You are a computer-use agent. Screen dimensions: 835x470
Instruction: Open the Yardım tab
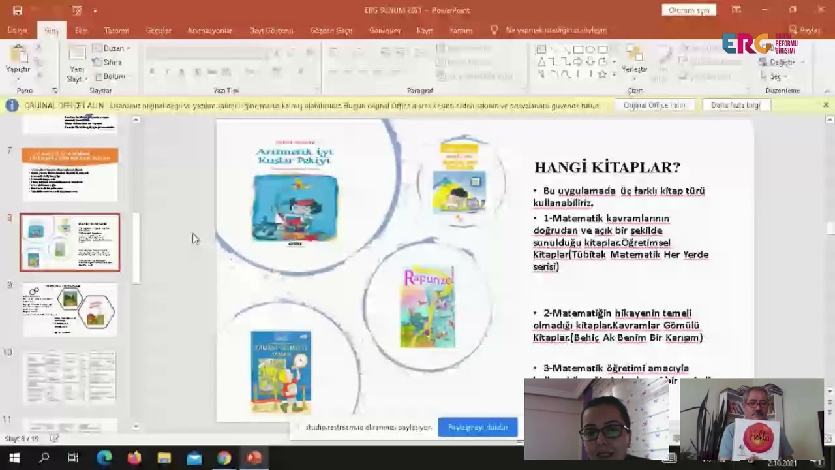click(x=461, y=31)
